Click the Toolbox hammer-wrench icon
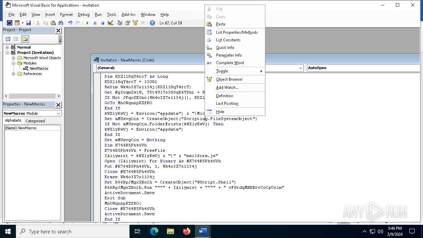The height and width of the screenshot is (238, 423). click(143, 23)
